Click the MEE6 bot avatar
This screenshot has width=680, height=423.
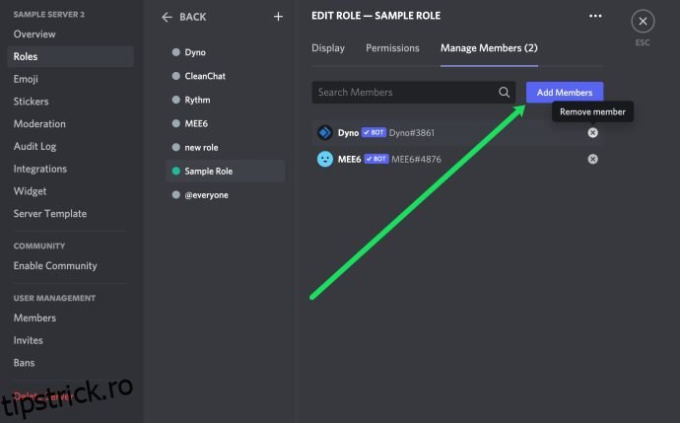click(324, 159)
